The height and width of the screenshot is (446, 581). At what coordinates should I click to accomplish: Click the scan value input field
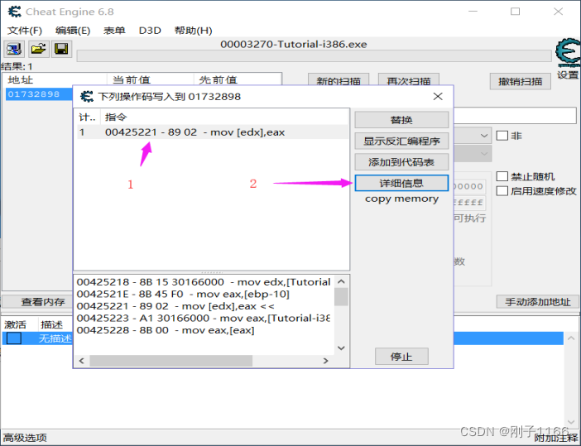(x=515, y=116)
